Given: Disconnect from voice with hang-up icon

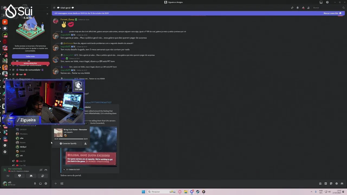Looking at the screenshot, I should [x=46, y=170].
